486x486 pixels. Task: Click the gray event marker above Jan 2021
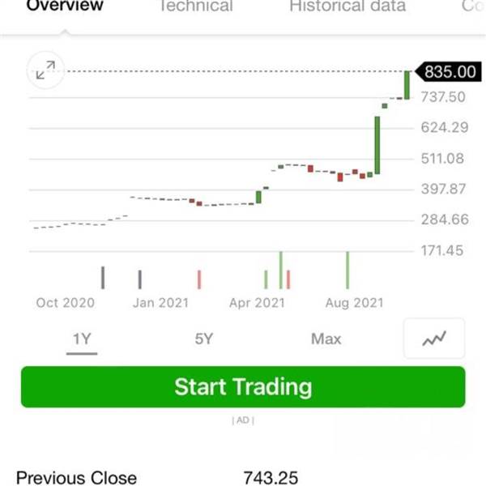coord(140,279)
